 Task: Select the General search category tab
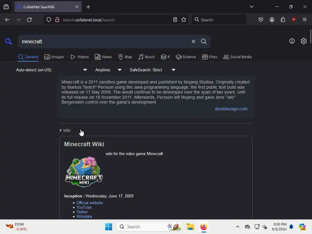click(28, 57)
